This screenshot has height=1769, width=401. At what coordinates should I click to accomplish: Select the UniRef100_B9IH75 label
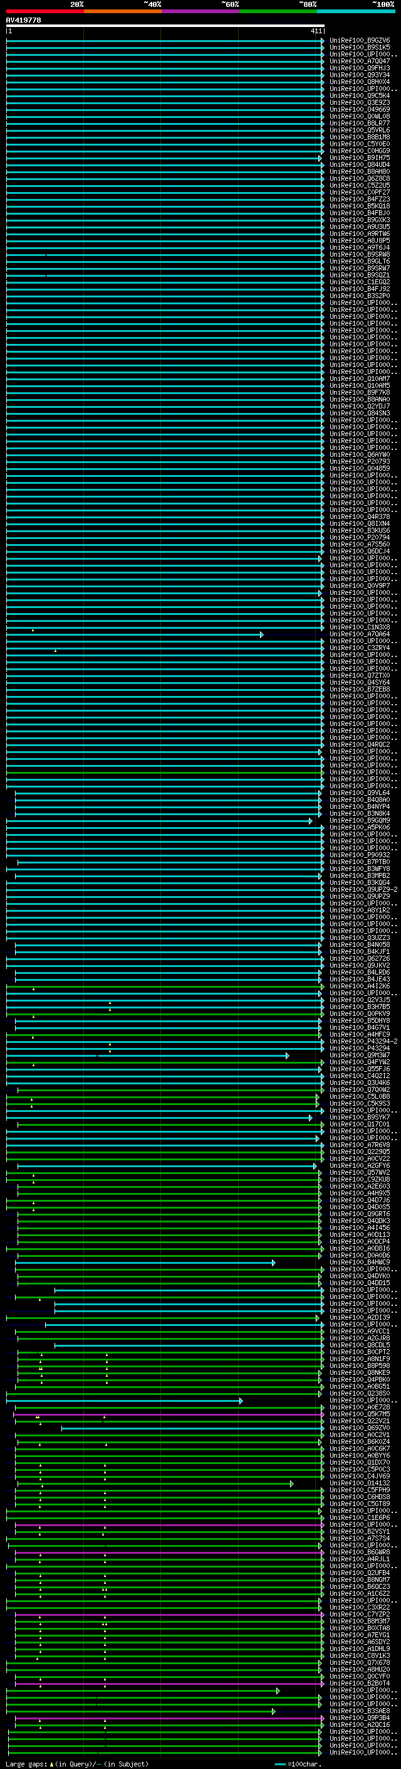point(360,158)
